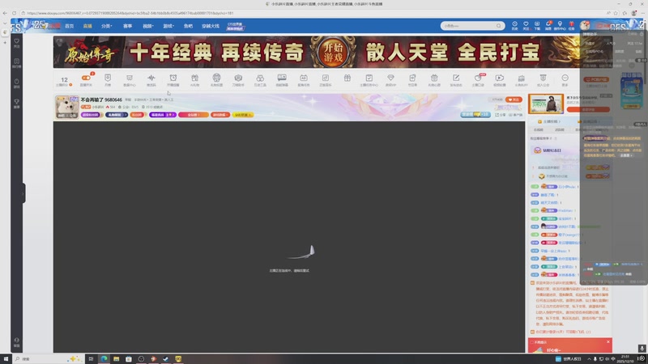Open the download icon in navigation bar

(537, 26)
